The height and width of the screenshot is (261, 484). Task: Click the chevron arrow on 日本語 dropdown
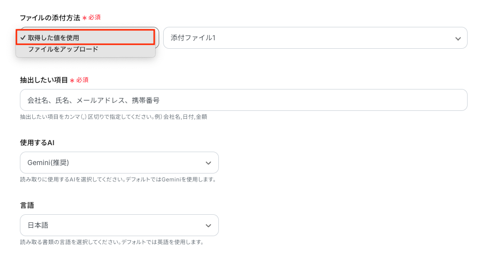[x=208, y=226]
